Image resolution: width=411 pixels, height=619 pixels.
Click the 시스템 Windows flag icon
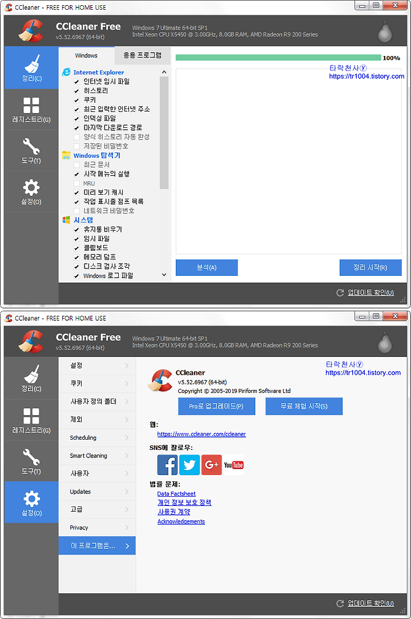click(x=66, y=220)
